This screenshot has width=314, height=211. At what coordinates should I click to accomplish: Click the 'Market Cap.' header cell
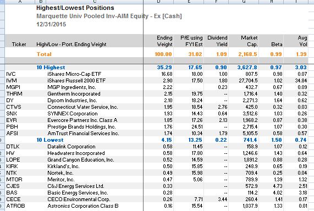[249, 41]
